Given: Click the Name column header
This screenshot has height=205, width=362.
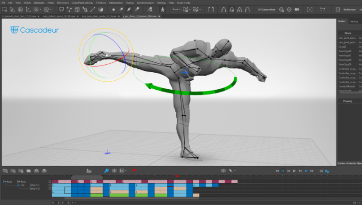Looking at the screenshot, I should click(348, 33).
